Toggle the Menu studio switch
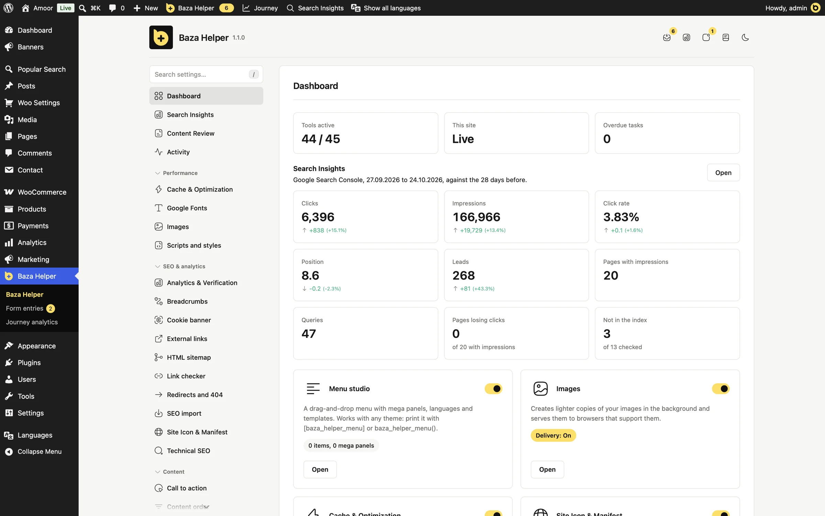 click(493, 389)
